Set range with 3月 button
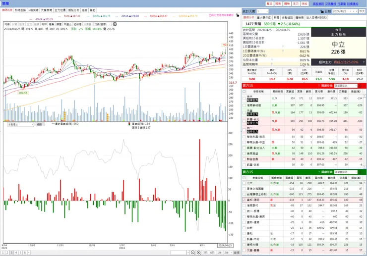 (205, 253)
